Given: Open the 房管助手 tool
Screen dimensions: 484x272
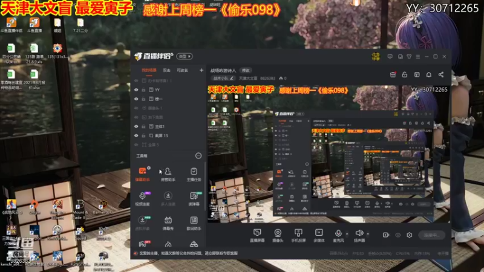Looking at the screenshot, I should coord(168,174).
